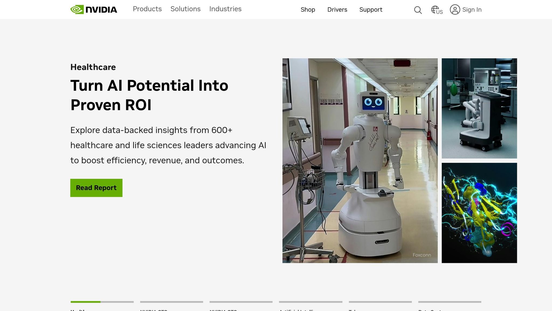The height and width of the screenshot is (311, 552).
Task: Open the Support link
Action: [371, 10]
